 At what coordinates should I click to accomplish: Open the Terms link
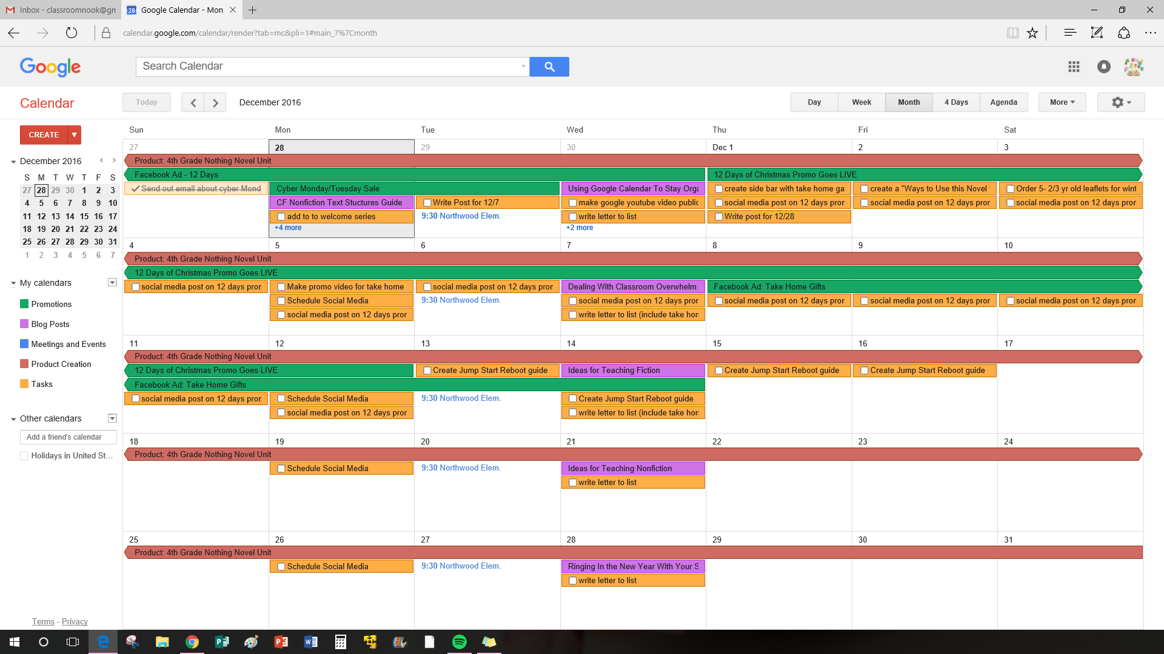click(x=42, y=621)
